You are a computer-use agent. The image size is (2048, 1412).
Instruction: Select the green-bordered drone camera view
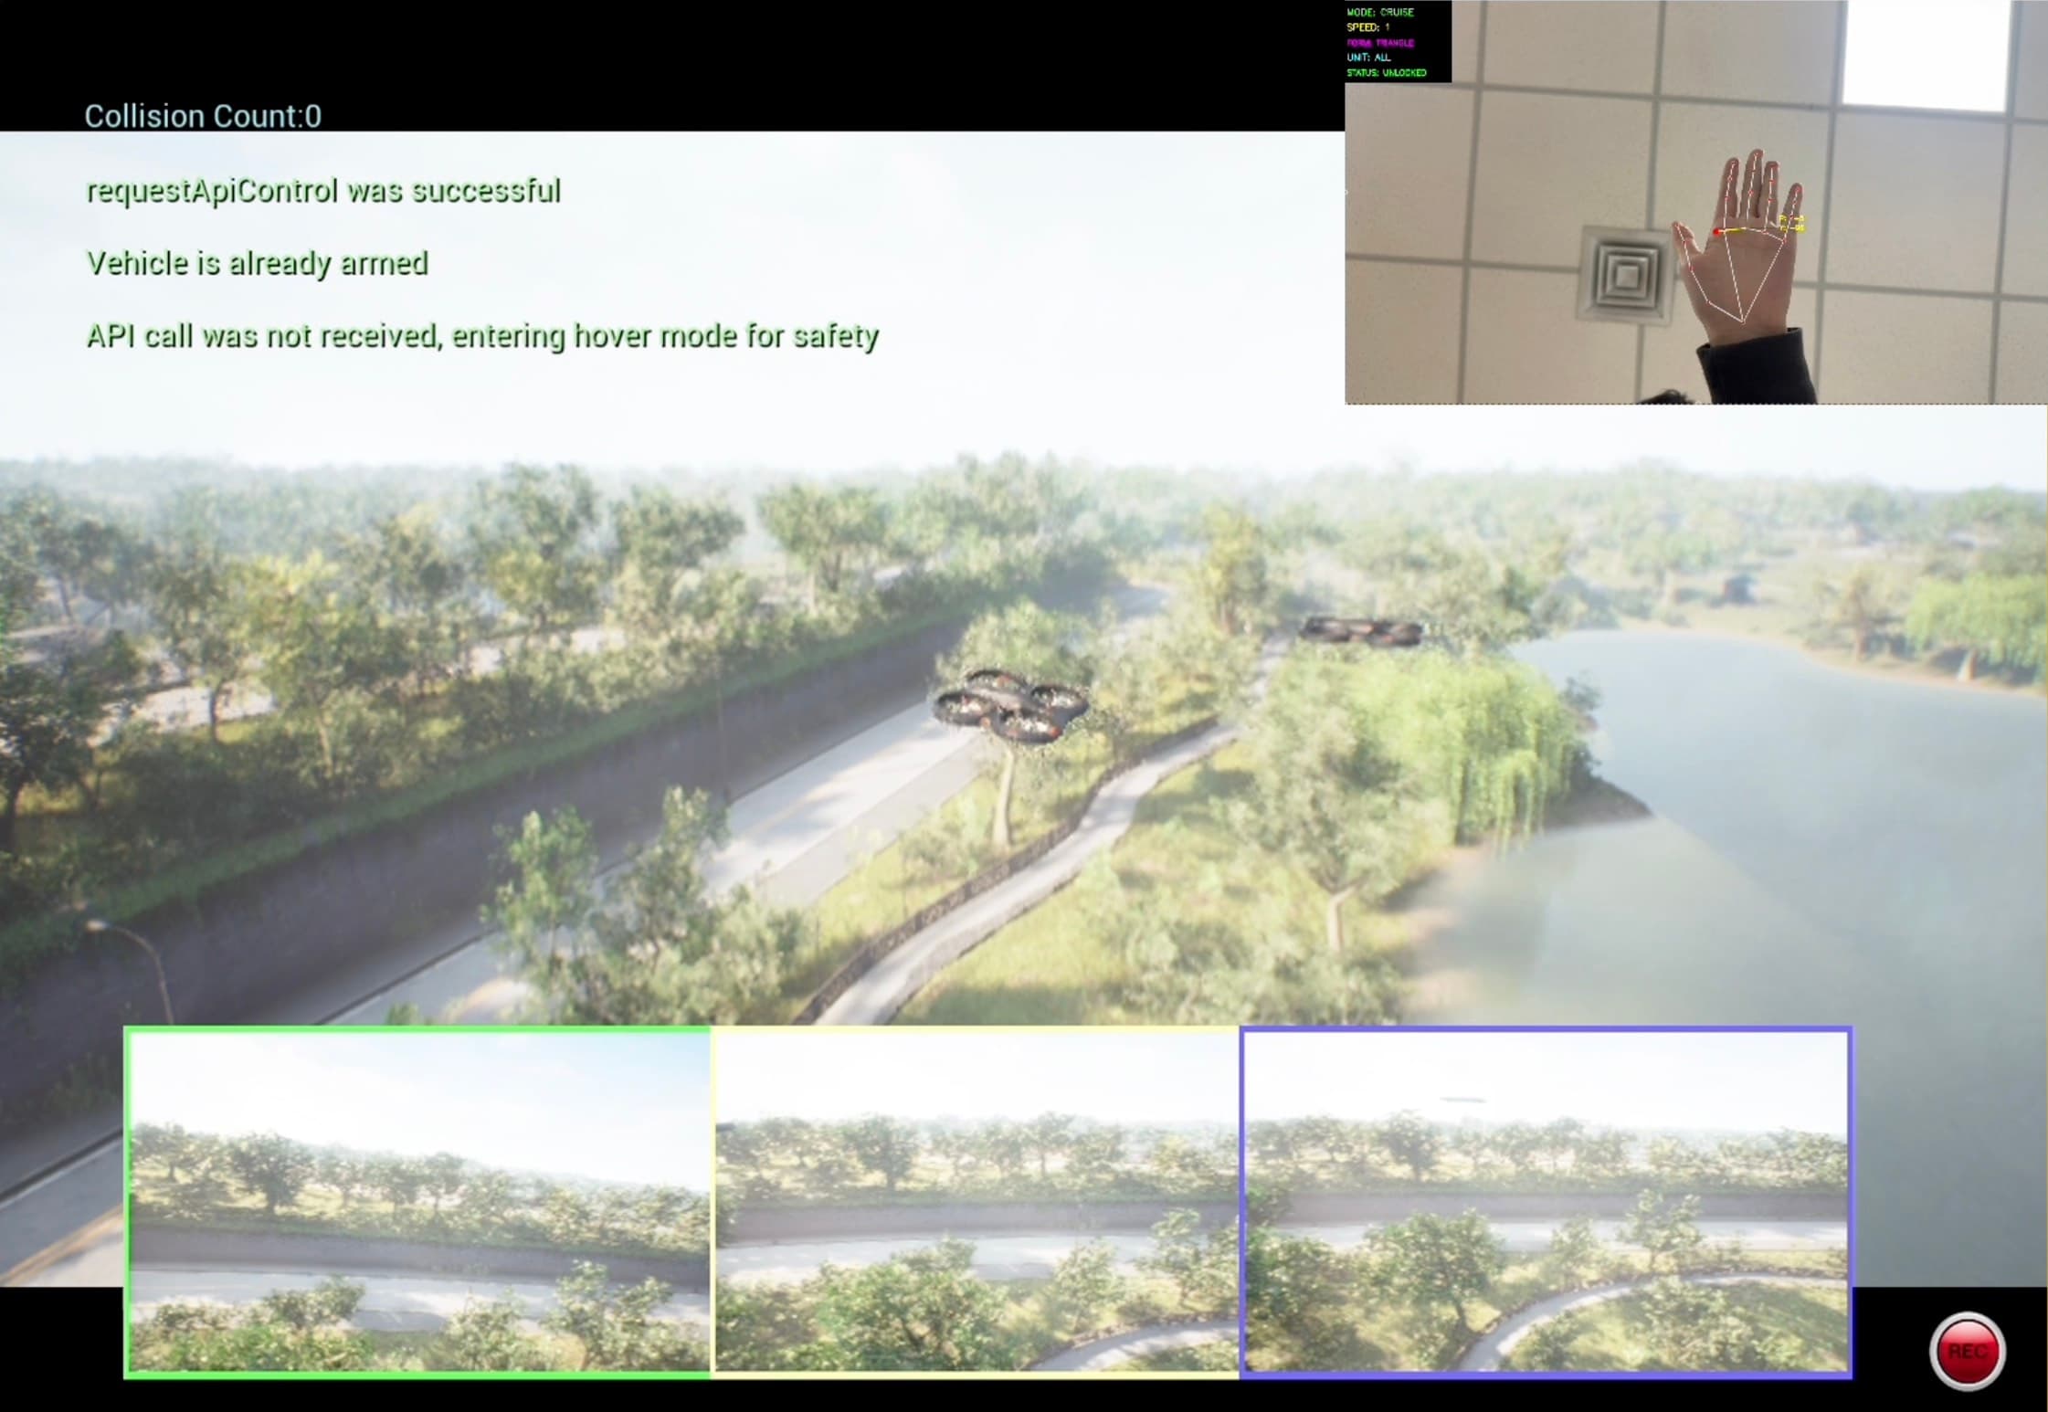click(x=418, y=1202)
